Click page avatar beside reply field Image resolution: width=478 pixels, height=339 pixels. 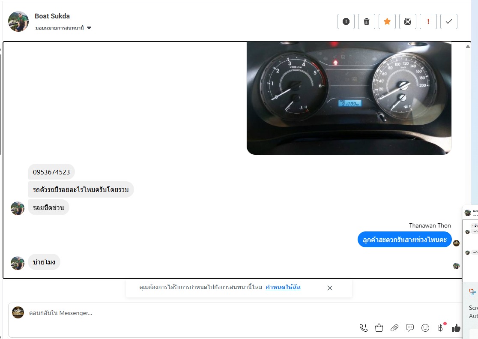coord(18,312)
